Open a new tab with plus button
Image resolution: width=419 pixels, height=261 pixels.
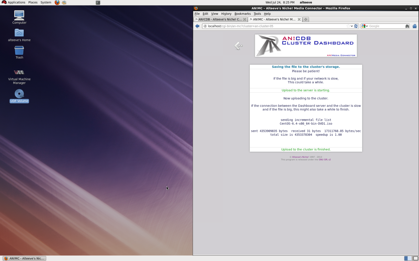(306, 19)
